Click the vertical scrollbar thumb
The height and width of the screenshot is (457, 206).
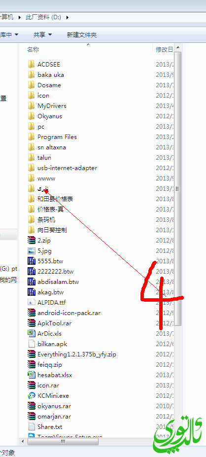click(178, 189)
